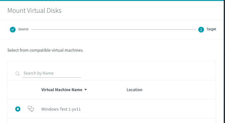Click the Mount Virtual Disks dialog title
The width and height of the screenshot is (225, 123).
click(x=34, y=10)
